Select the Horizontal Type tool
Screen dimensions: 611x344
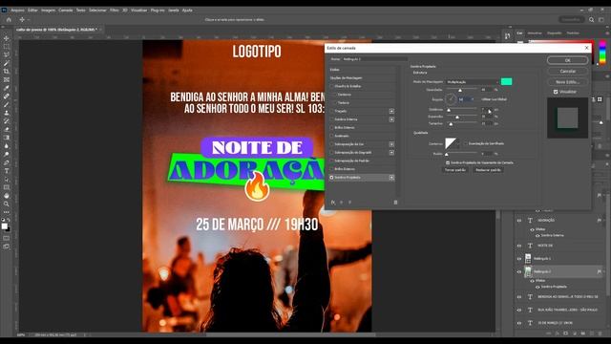pyautogui.click(x=7, y=171)
